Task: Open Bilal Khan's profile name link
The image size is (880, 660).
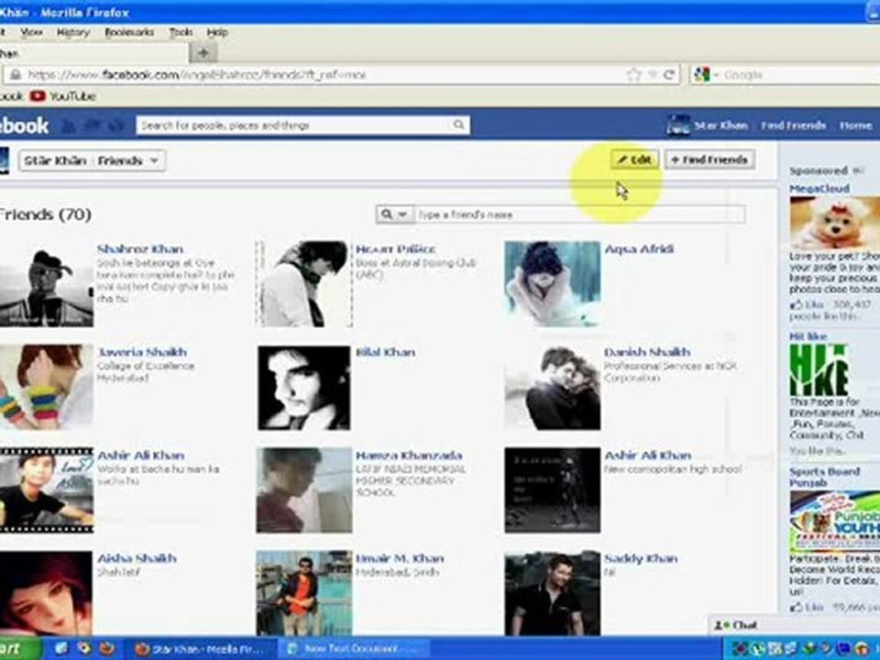Action: tap(386, 352)
